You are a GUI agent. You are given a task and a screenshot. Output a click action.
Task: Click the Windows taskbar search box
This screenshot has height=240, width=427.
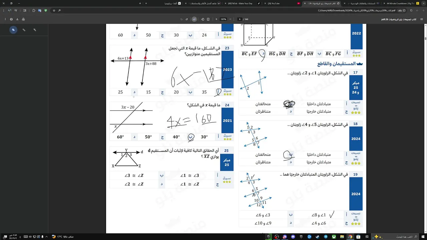pos(395,237)
